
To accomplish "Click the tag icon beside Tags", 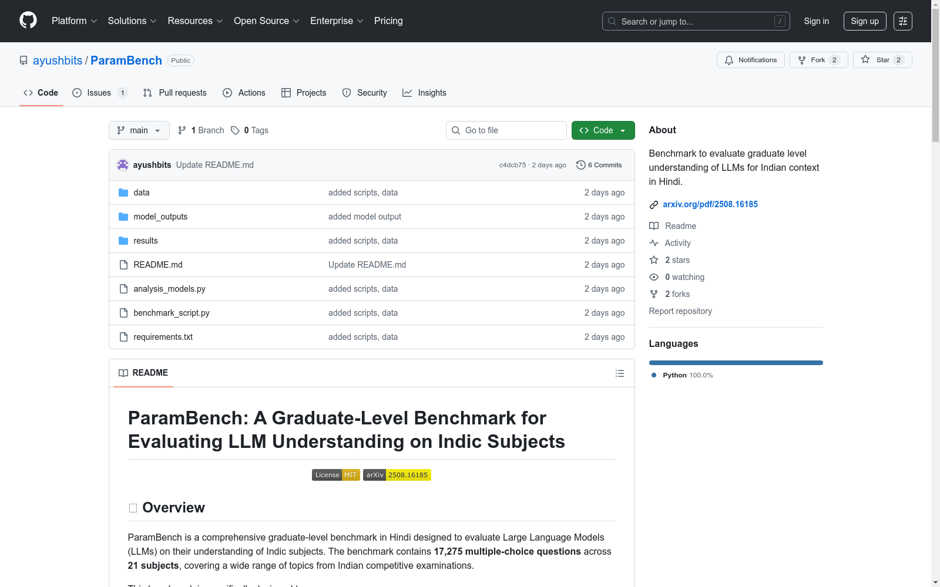I will click(235, 130).
